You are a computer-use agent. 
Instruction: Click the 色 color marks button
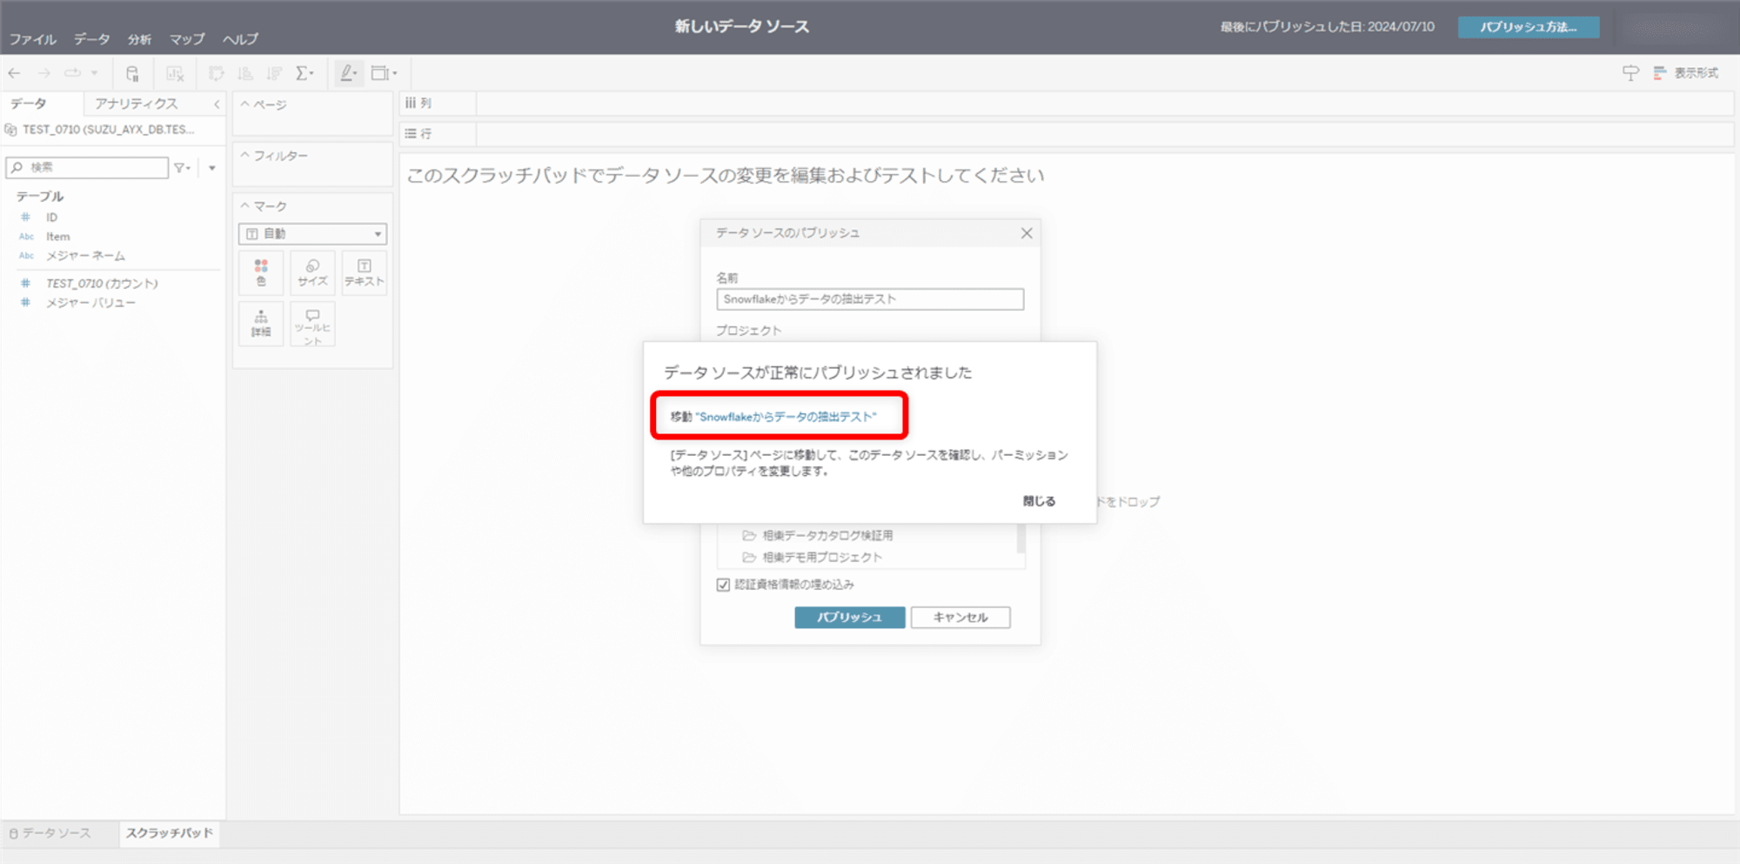pos(261,272)
